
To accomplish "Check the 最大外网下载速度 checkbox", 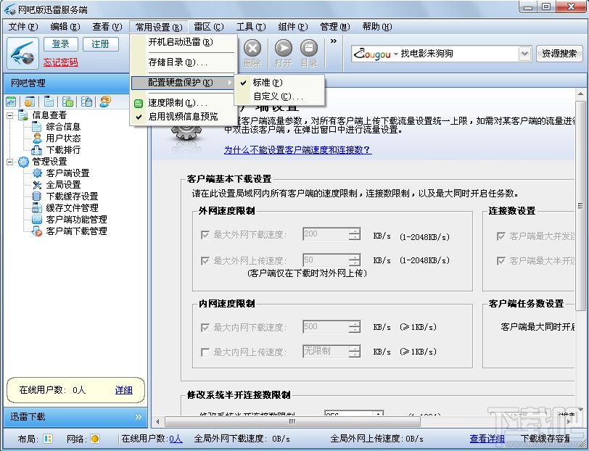I will pyautogui.click(x=207, y=235).
